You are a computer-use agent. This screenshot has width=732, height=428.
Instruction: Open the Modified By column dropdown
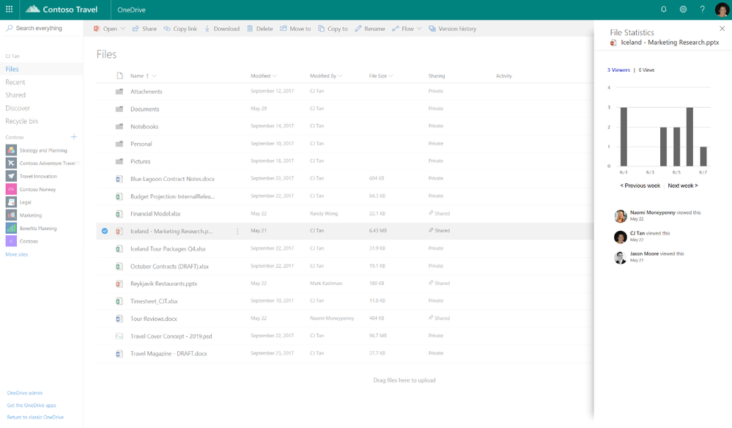(340, 75)
